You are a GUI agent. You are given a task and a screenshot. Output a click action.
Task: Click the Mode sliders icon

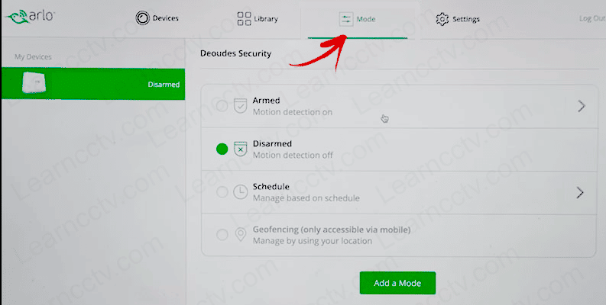[x=346, y=18]
